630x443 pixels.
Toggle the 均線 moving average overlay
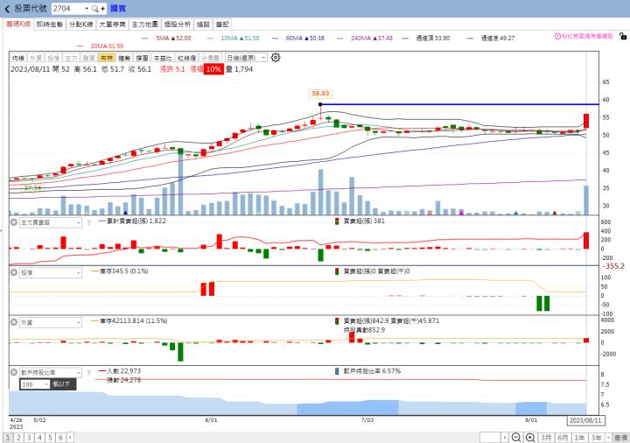click(x=18, y=58)
